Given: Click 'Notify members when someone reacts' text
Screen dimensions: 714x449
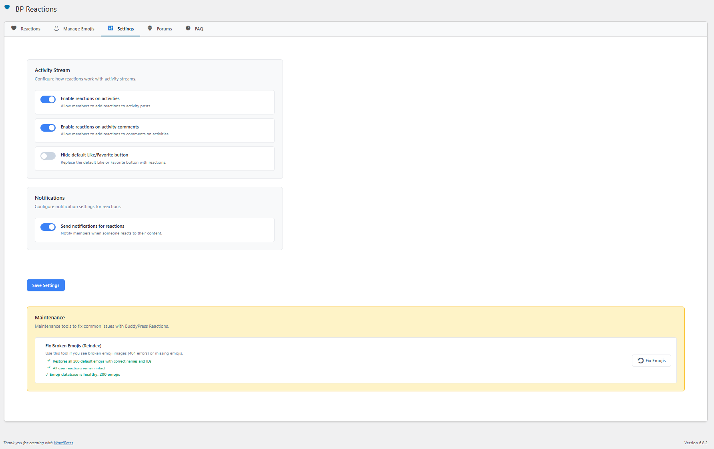Looking at the screenshot, I should click(111, 233).
